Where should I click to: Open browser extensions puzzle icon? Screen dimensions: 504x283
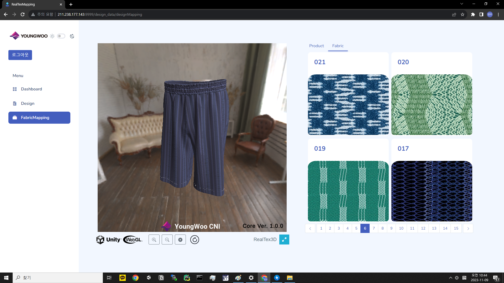pyautogui.click(x=473, y=14)
